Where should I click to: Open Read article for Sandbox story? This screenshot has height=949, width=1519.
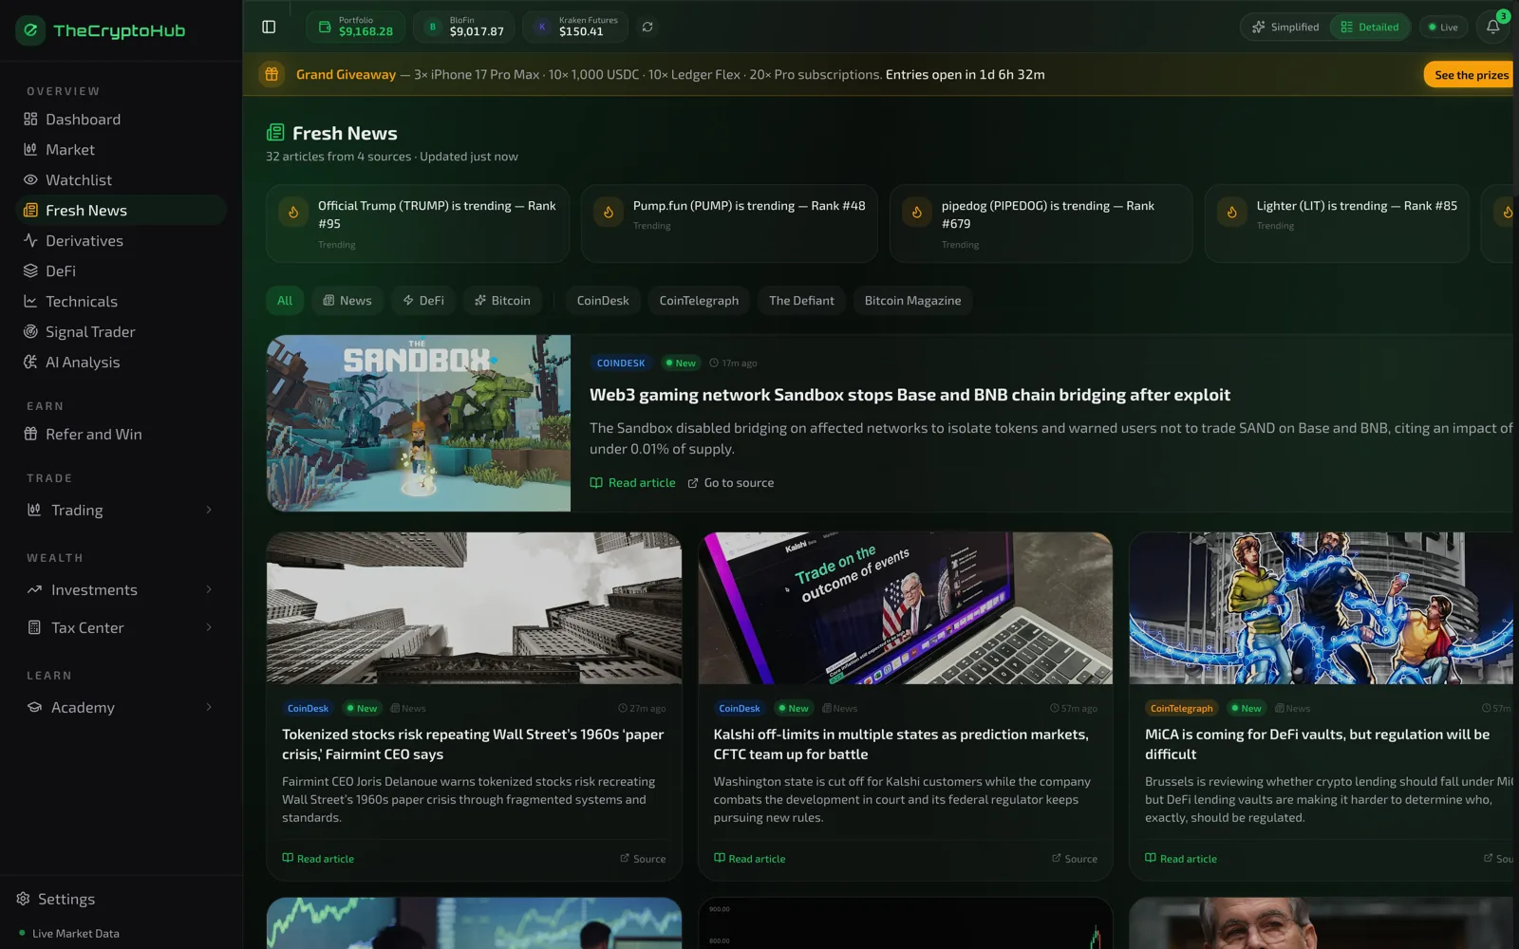point(633,483)
